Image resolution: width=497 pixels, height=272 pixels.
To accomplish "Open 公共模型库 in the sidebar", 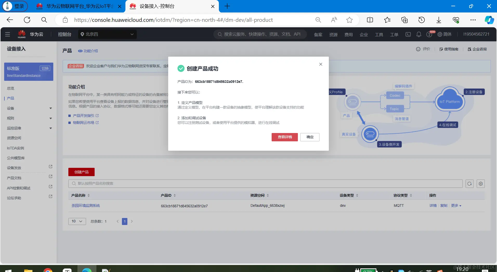I will tap(16, 158).
